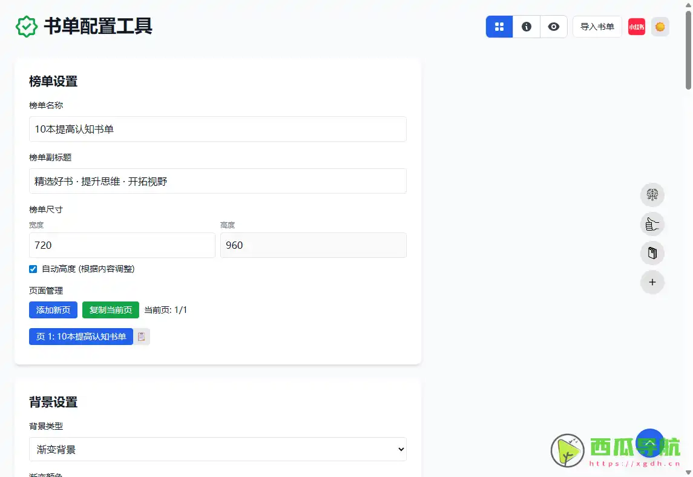Click the clipboard icon next to the page tab
The height and width of the screenshot is (477, 693).
tap(142, 337)
